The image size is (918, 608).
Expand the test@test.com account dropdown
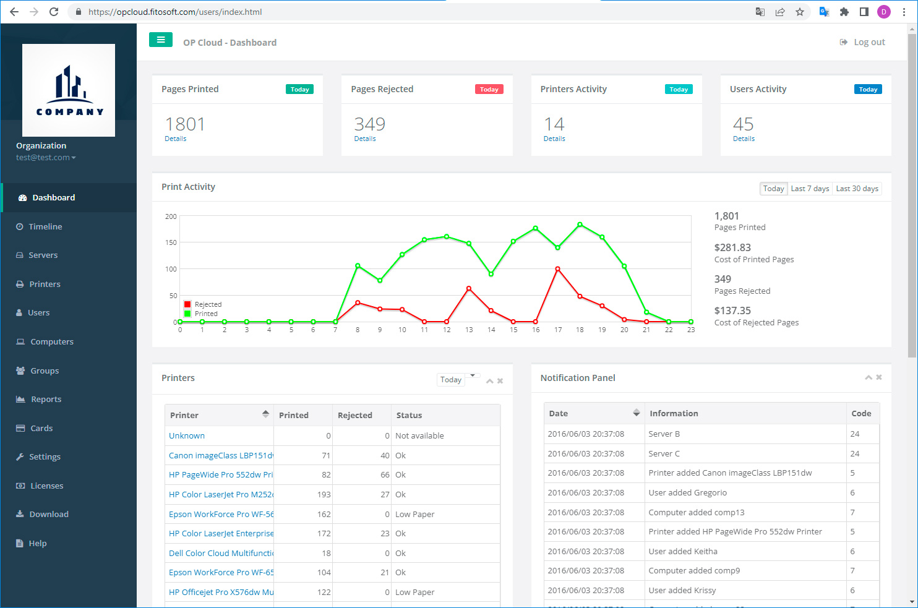coord(46,158)
